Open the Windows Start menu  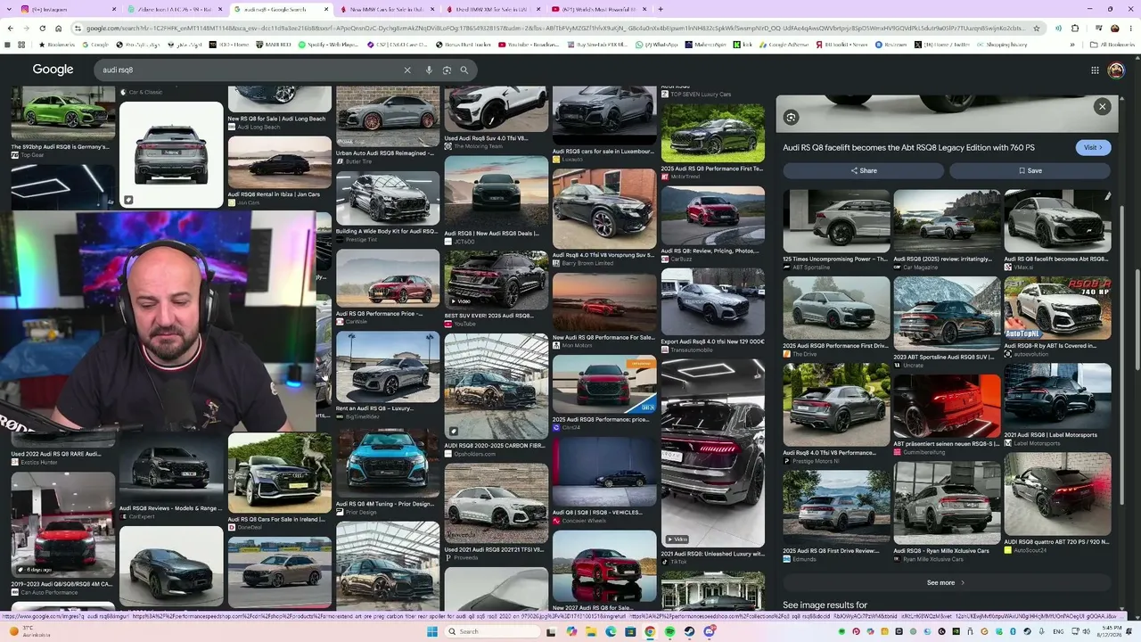point(432,631)
